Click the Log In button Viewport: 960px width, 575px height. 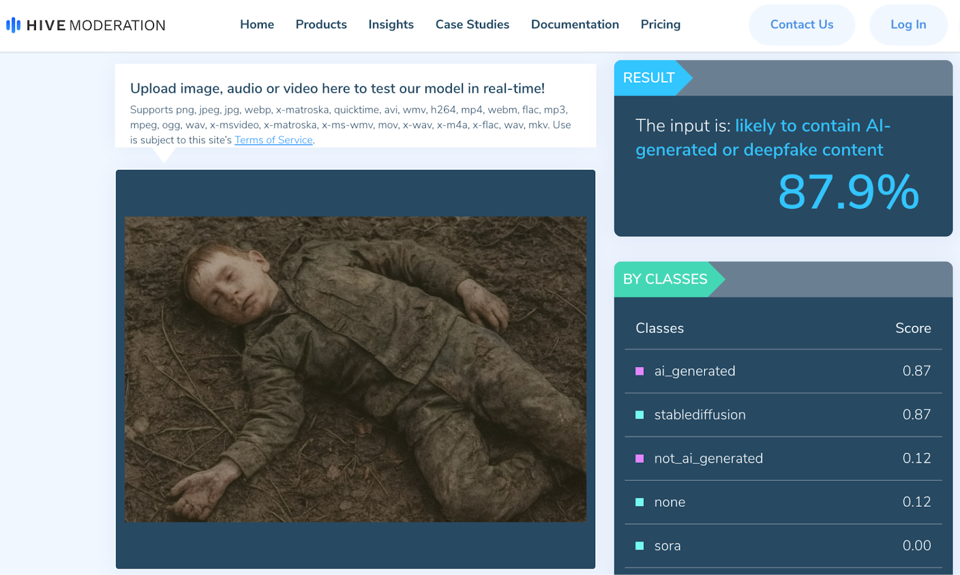coord(908,25)
